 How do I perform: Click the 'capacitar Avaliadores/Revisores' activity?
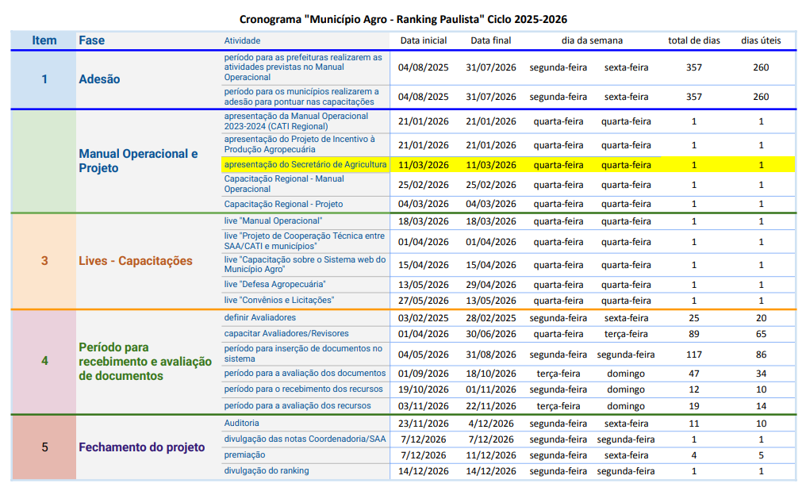click(x=286, y=334)
